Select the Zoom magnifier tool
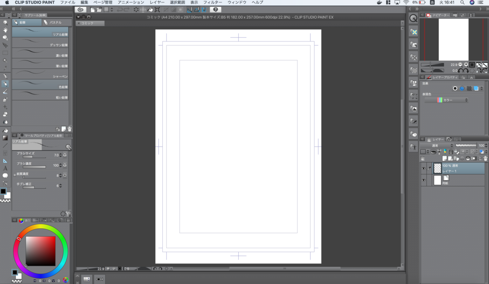The width and height of the screenshot is (489, 284). tap(5, 22)
